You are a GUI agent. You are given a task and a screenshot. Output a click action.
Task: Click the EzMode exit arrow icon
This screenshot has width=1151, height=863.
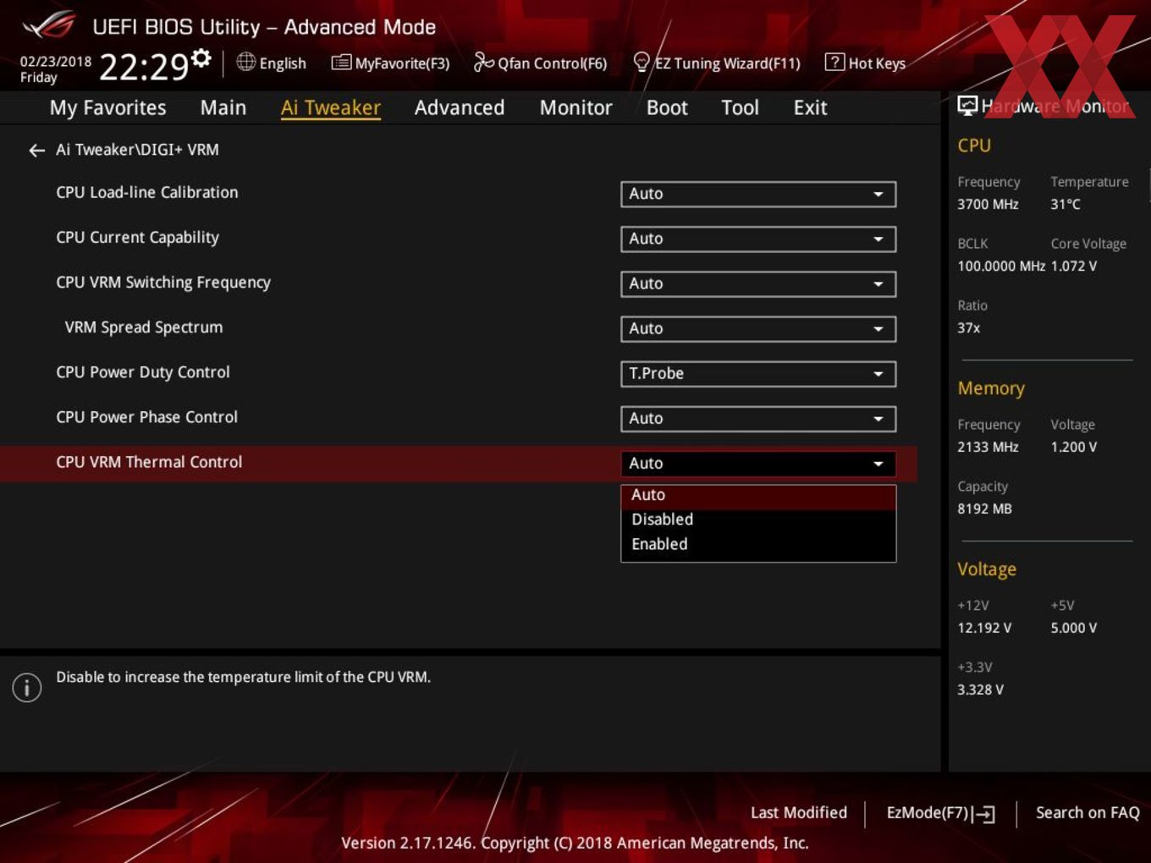tap(983, 814)
